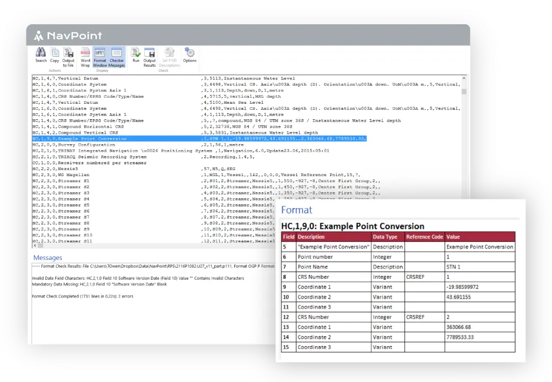
Task: Click the 43.691155 value cell
Action: [480, 297]
